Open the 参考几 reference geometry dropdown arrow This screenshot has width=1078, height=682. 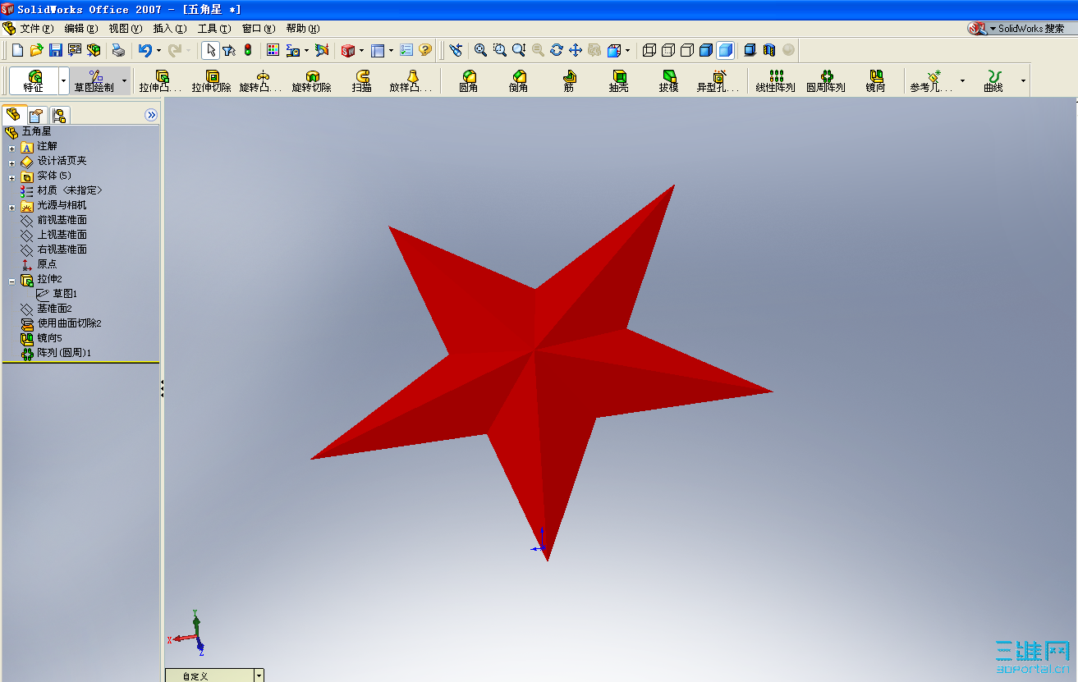962,80
